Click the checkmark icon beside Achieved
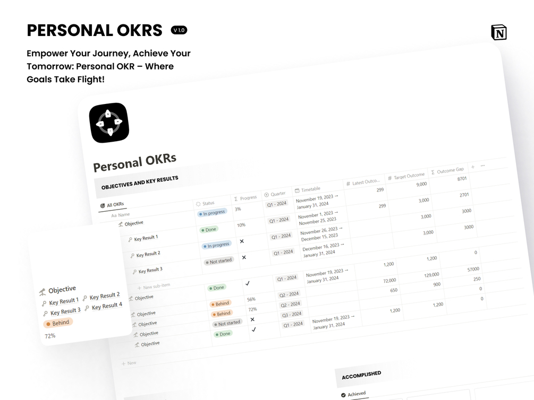 (343, 395)
